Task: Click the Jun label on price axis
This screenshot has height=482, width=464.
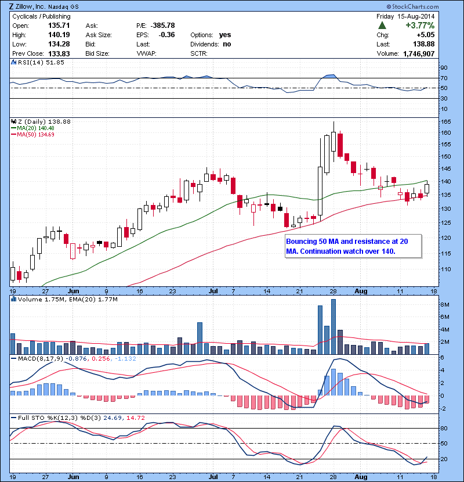Action: click(x=74, y=291)
